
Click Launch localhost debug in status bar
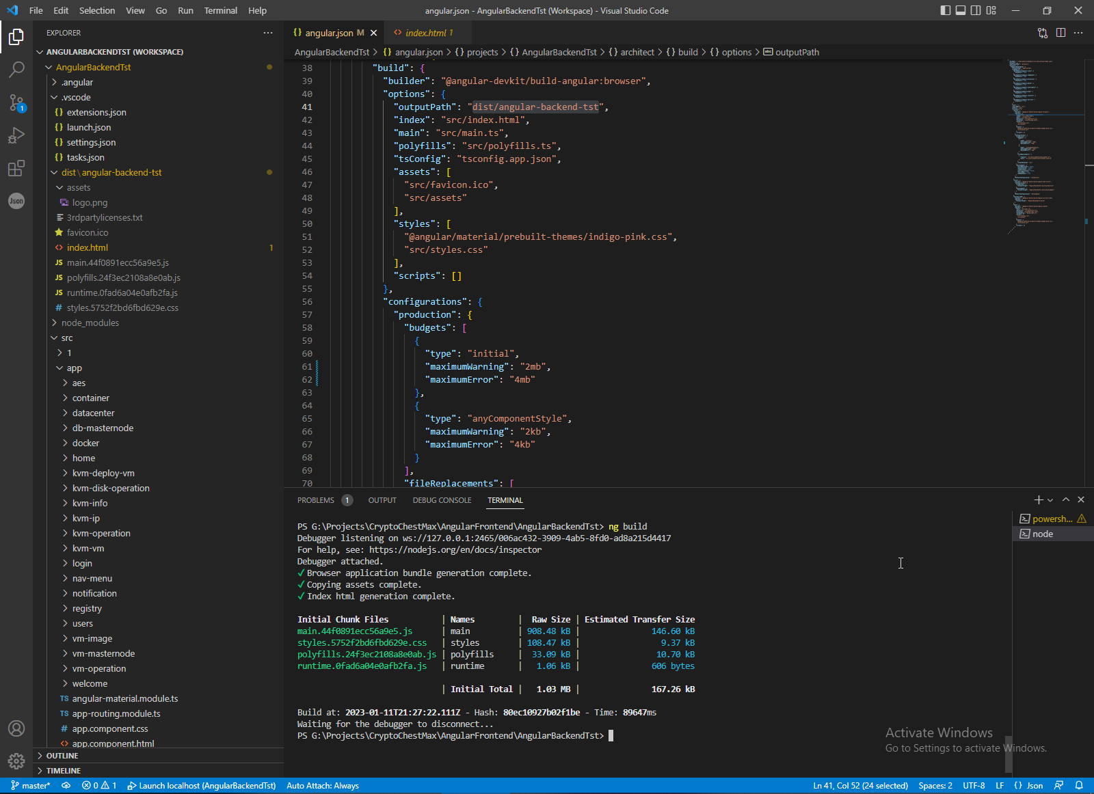[201, 786]
